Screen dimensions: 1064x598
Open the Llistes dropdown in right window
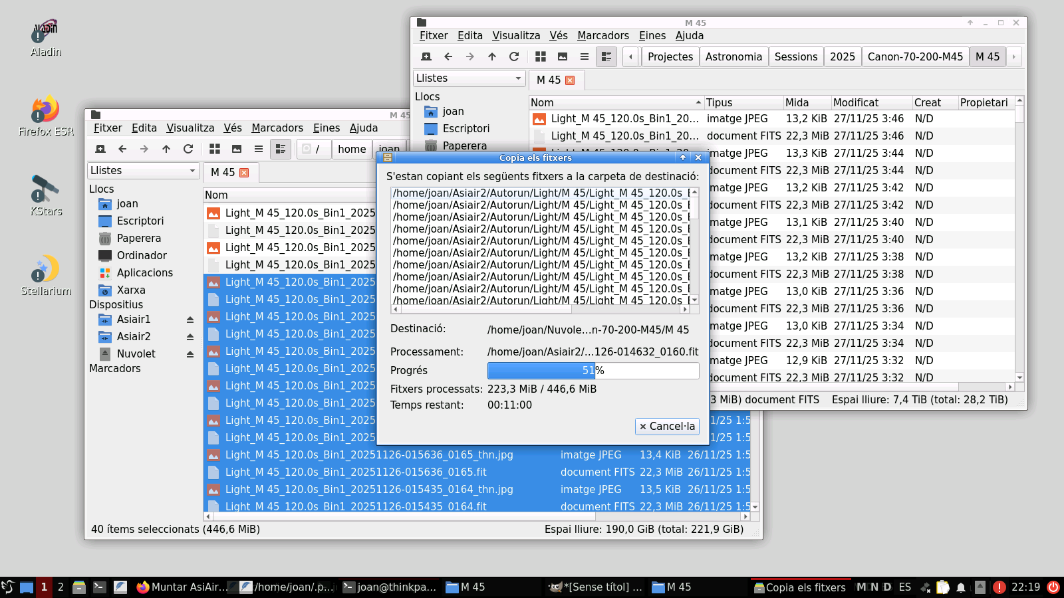[x=469, y=78]
